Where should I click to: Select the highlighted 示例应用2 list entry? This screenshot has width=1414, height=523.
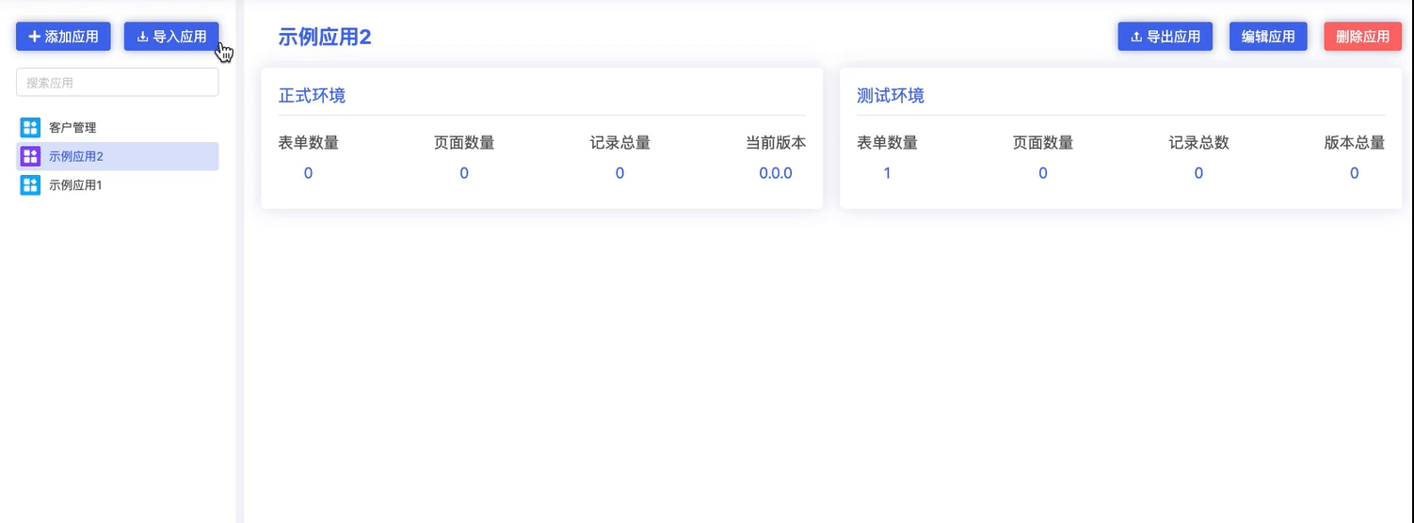pyautogui.click(x=76, y=156)
